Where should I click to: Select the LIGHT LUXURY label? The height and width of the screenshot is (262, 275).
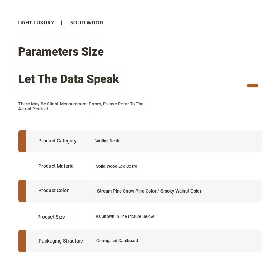(36, 23)
